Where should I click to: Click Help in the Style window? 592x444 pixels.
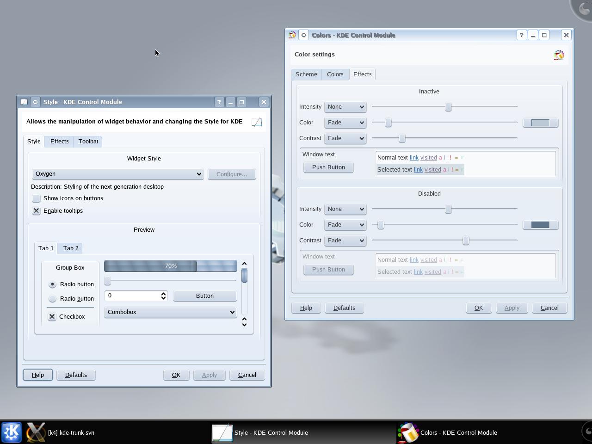[38, 375]
